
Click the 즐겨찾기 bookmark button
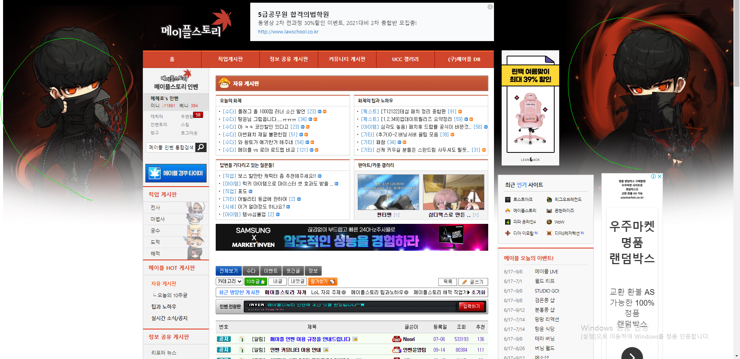[x=322, y=282]
